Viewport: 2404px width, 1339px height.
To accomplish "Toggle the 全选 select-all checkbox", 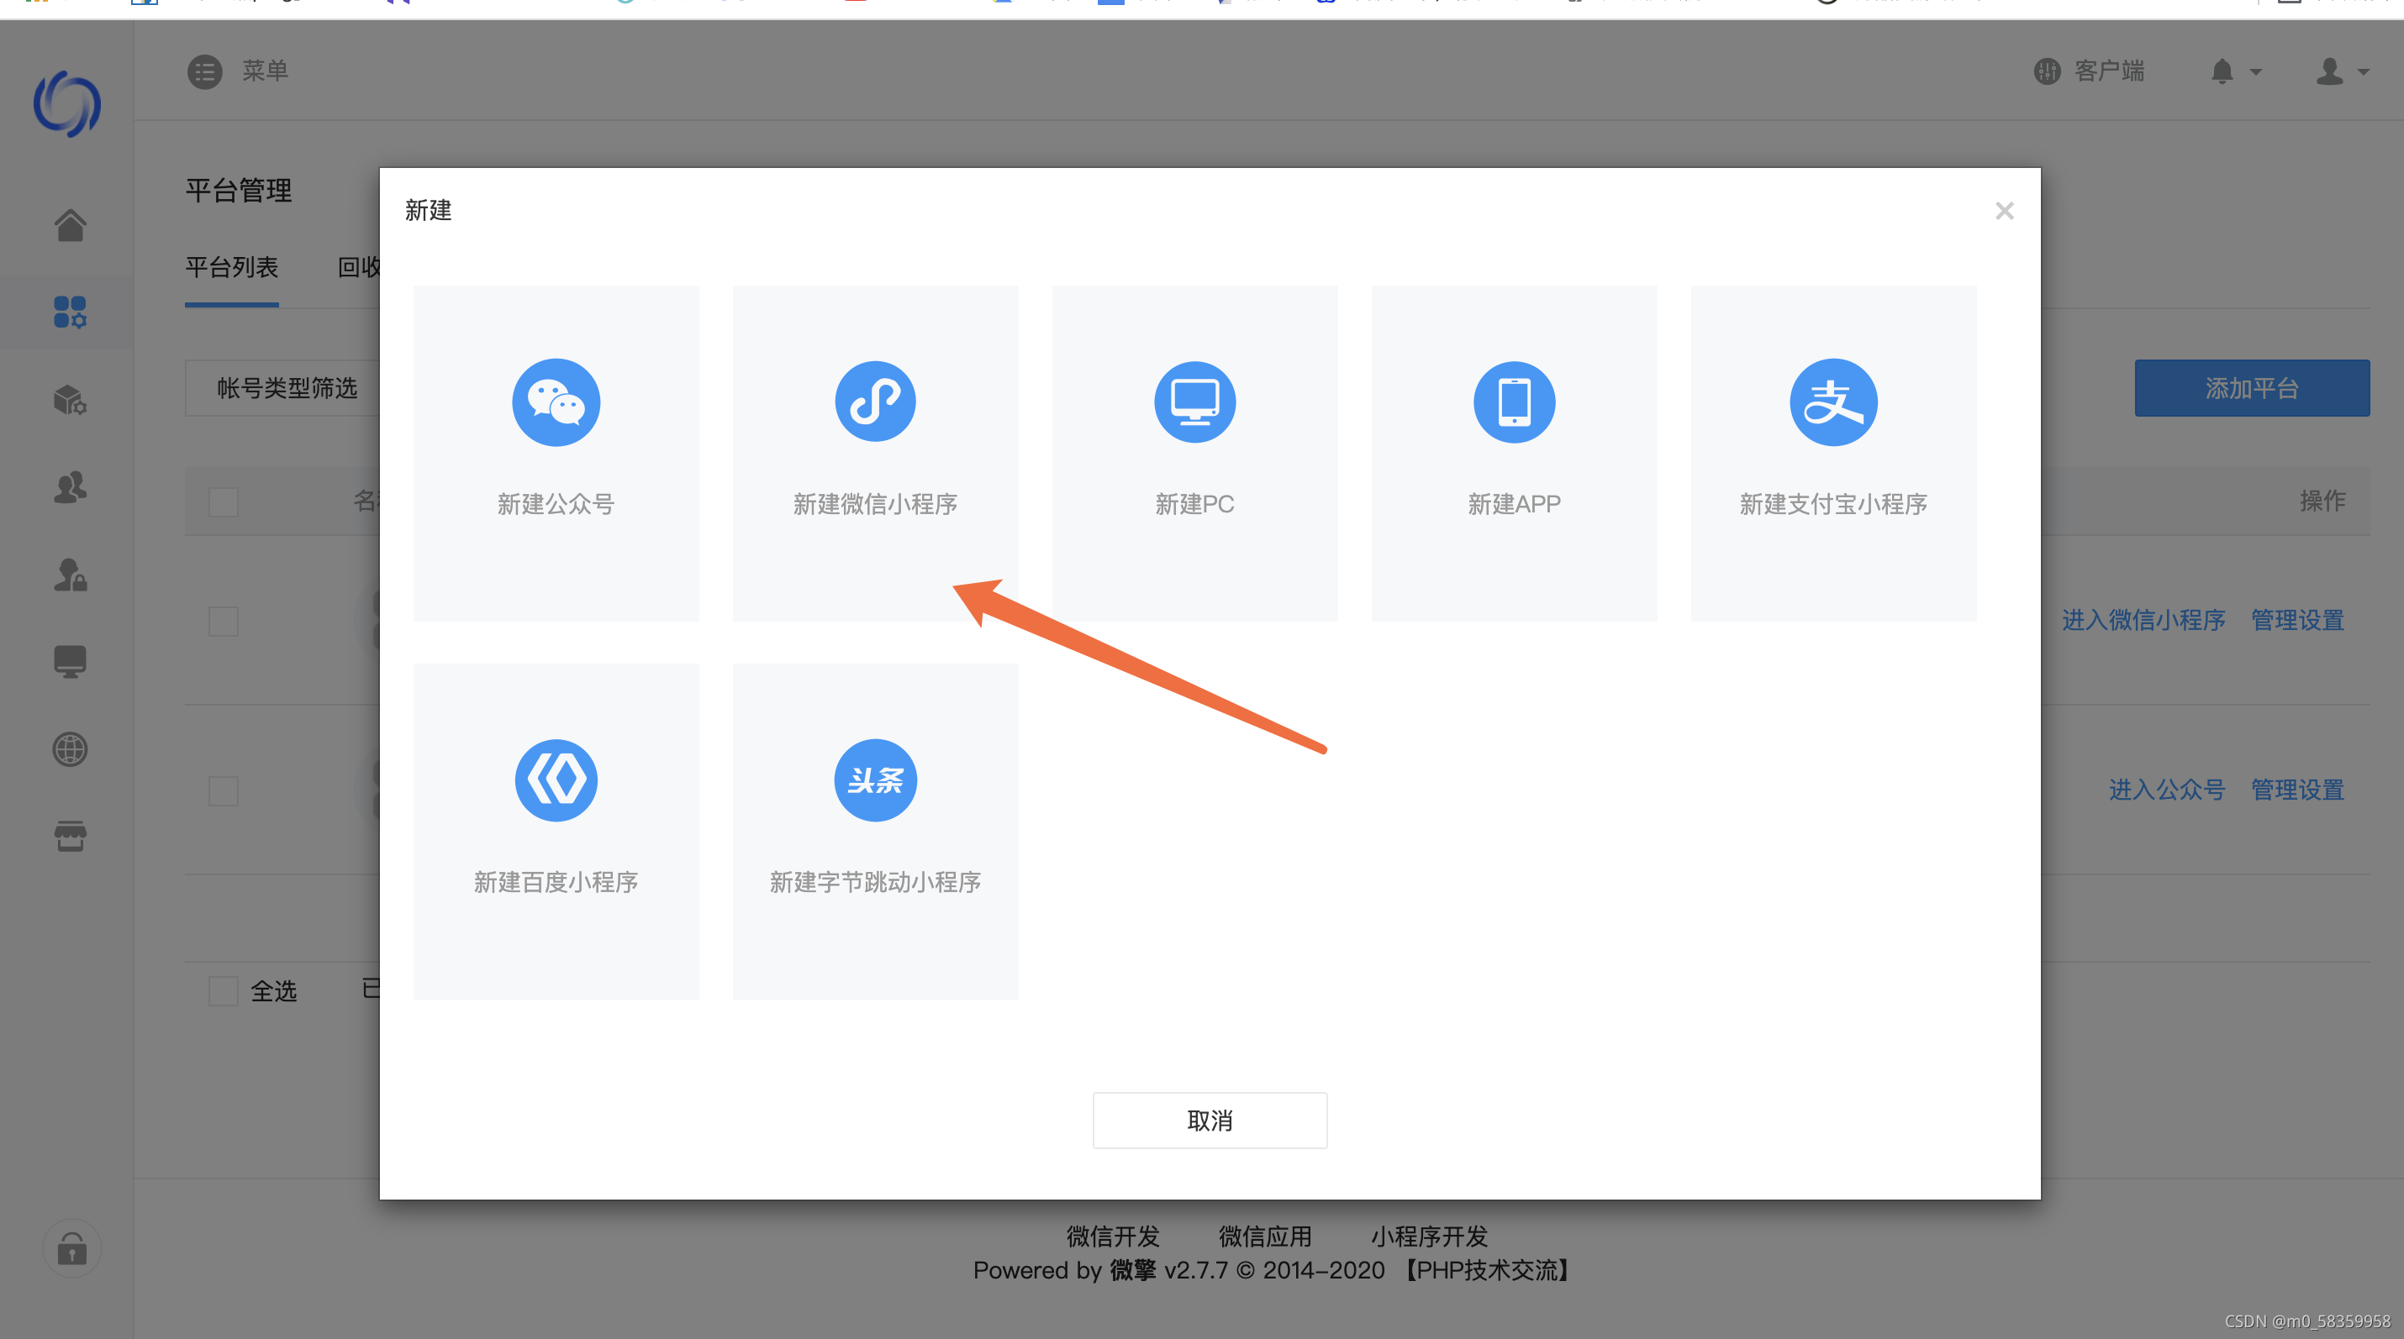I will (x=224, y=990).
